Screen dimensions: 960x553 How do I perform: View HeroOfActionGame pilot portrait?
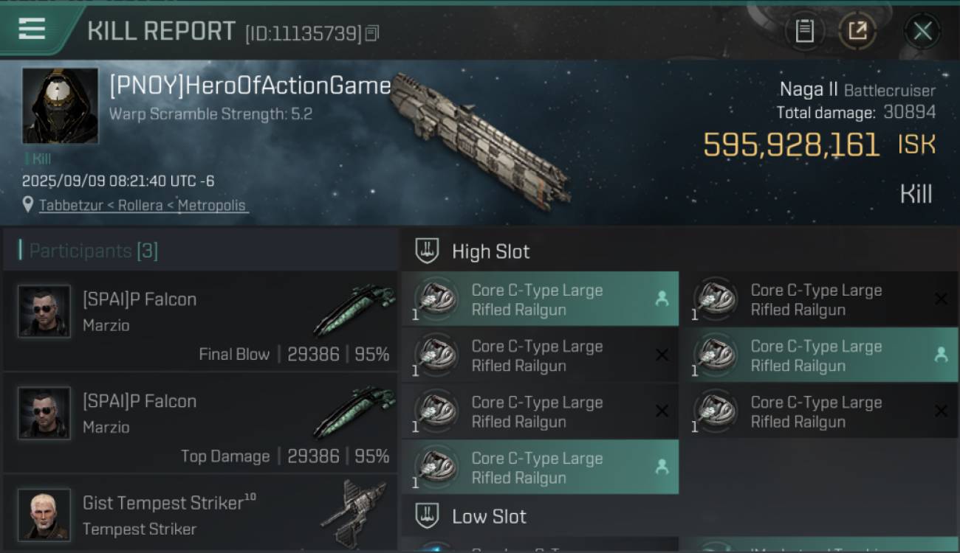pos(60,105)
